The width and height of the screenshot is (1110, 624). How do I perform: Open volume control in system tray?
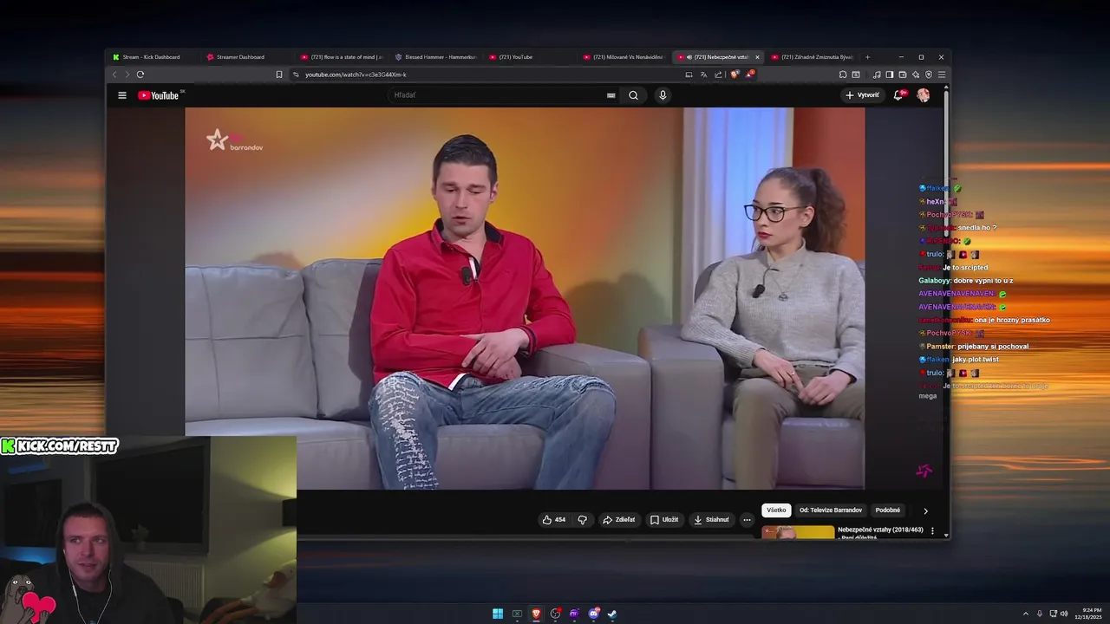tap(1064, 614)
